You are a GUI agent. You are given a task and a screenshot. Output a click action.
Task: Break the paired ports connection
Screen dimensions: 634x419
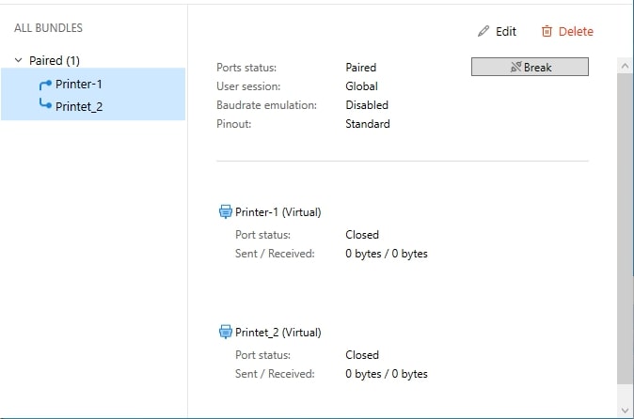pyautogui.click(x=530, y=67)
